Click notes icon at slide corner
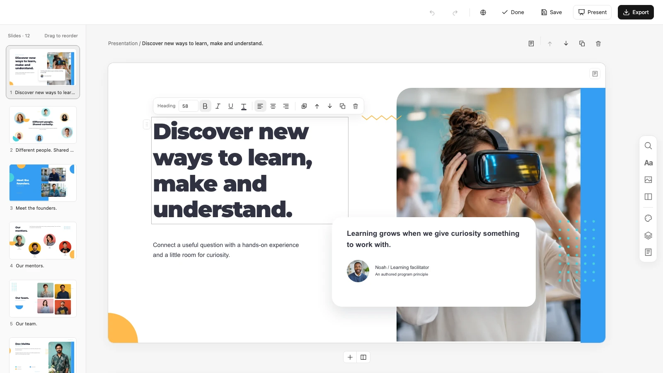663x373 pixels. coord(595,74)
